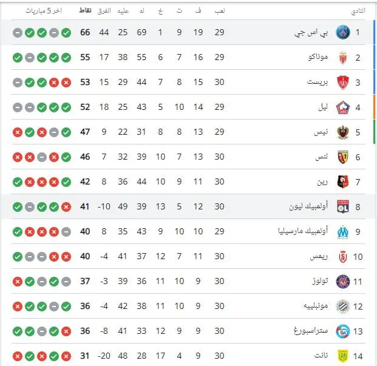Image resolution: width=377 pixels, height=366 pixels.
Task: Open the تولوز team name link
Action: coord(320,281)
